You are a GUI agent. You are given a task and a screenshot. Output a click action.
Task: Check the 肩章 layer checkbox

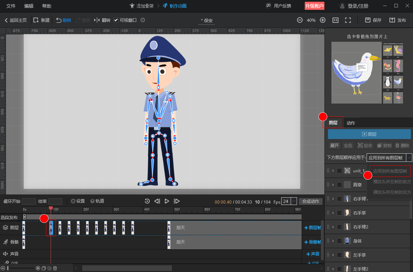pos(339,185)
